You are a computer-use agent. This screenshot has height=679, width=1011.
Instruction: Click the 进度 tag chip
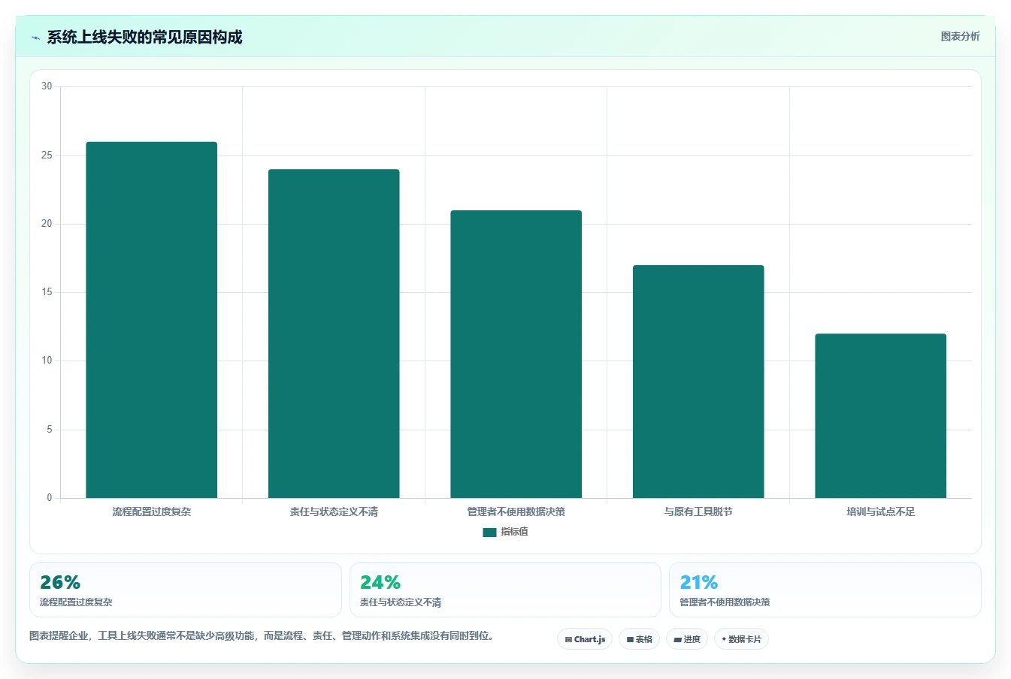point(687,639)
